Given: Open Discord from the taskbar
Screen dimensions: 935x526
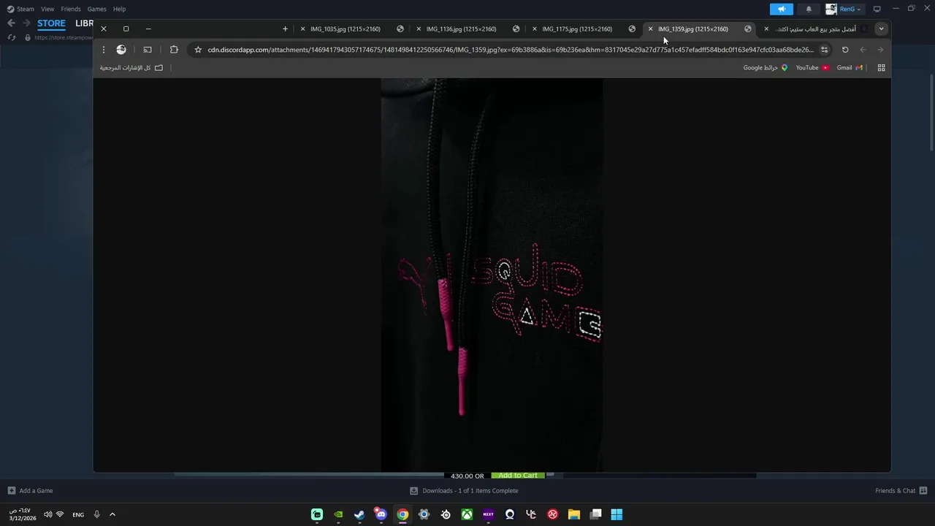Looking at the screenshot, I should tap(381, 514).
